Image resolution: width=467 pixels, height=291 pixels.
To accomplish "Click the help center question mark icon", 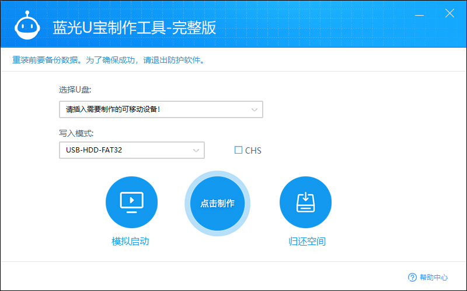I will tap(412, 278).
